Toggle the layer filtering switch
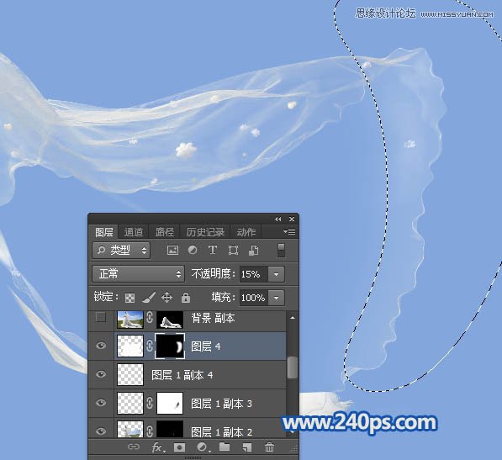Viewport: 502px width, 460px height. point(281,250)
